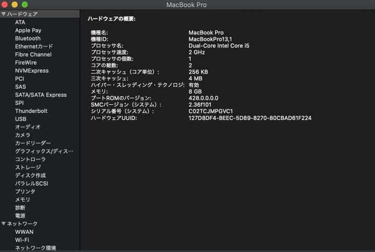The width and height of the screenshot is (375, 252).
Task: Open the メモリ sidebar entry
Action: [22, 199]
